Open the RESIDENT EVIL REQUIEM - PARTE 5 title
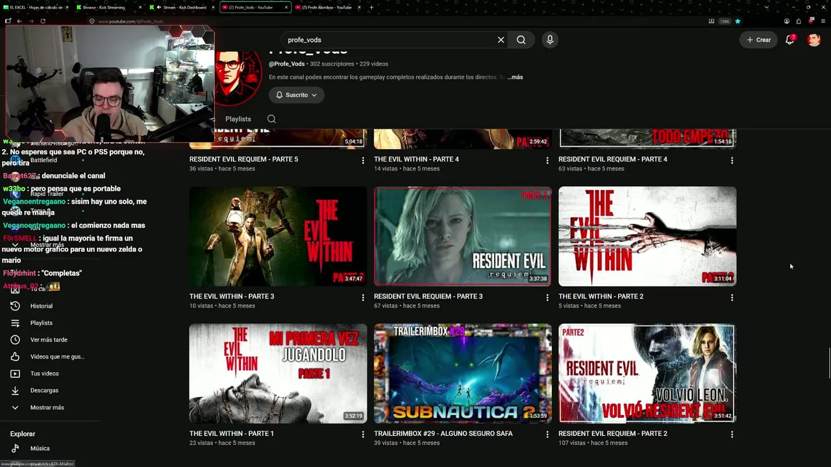This screenshot has height=467, width=831. pyautogui.click(x=243, y=159)
